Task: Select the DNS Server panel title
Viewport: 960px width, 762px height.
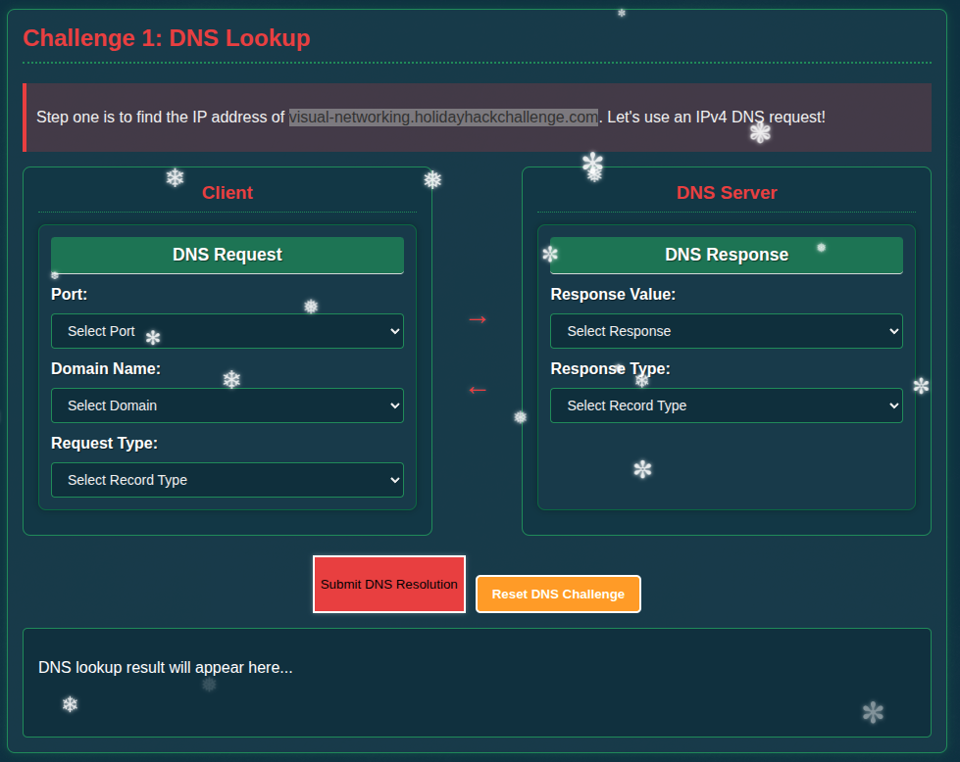Action: point(727,193)
